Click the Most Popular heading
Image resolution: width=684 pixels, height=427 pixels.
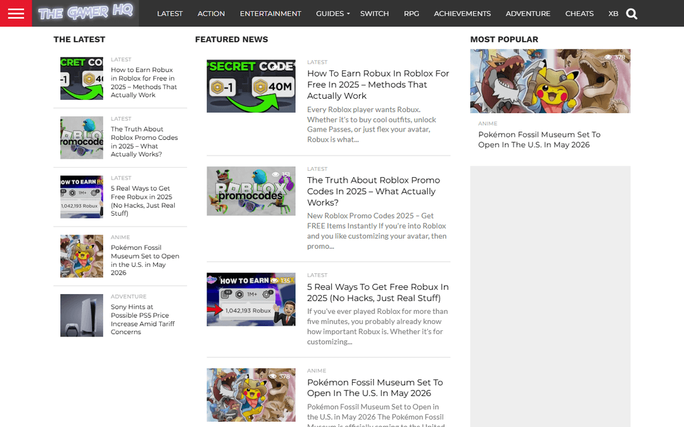coord(504,39)
